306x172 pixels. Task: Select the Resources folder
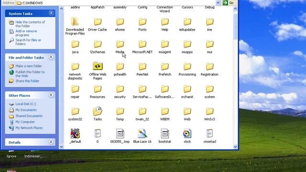(98, 92)
